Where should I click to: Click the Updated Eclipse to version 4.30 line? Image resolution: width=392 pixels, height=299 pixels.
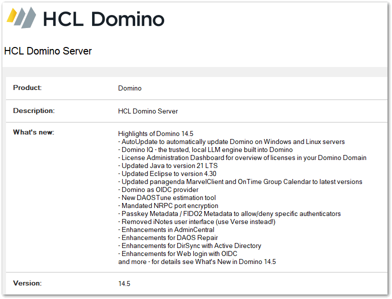point(167,173)
